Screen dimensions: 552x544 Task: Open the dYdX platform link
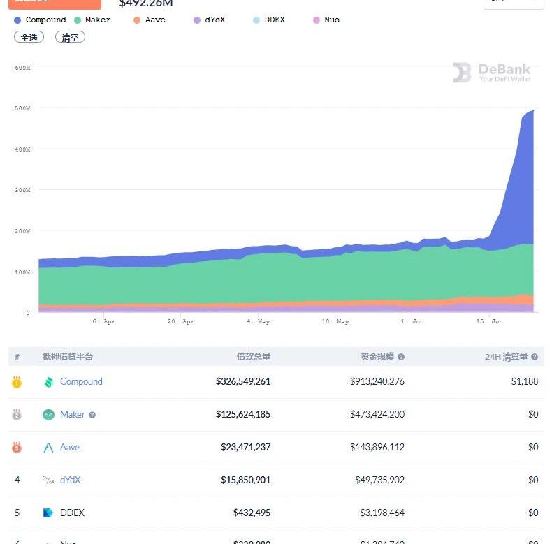pos(71,480)
